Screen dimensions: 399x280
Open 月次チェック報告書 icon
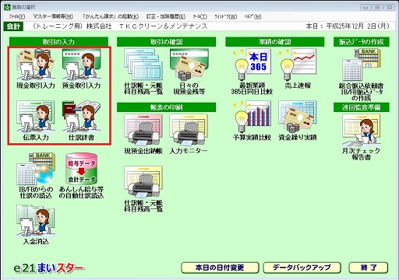click(x=361, y=138)
